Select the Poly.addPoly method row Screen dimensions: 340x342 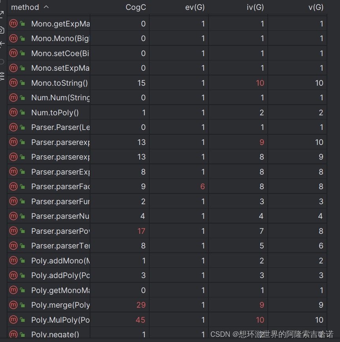pyautogui.click(x=167, y=275)
